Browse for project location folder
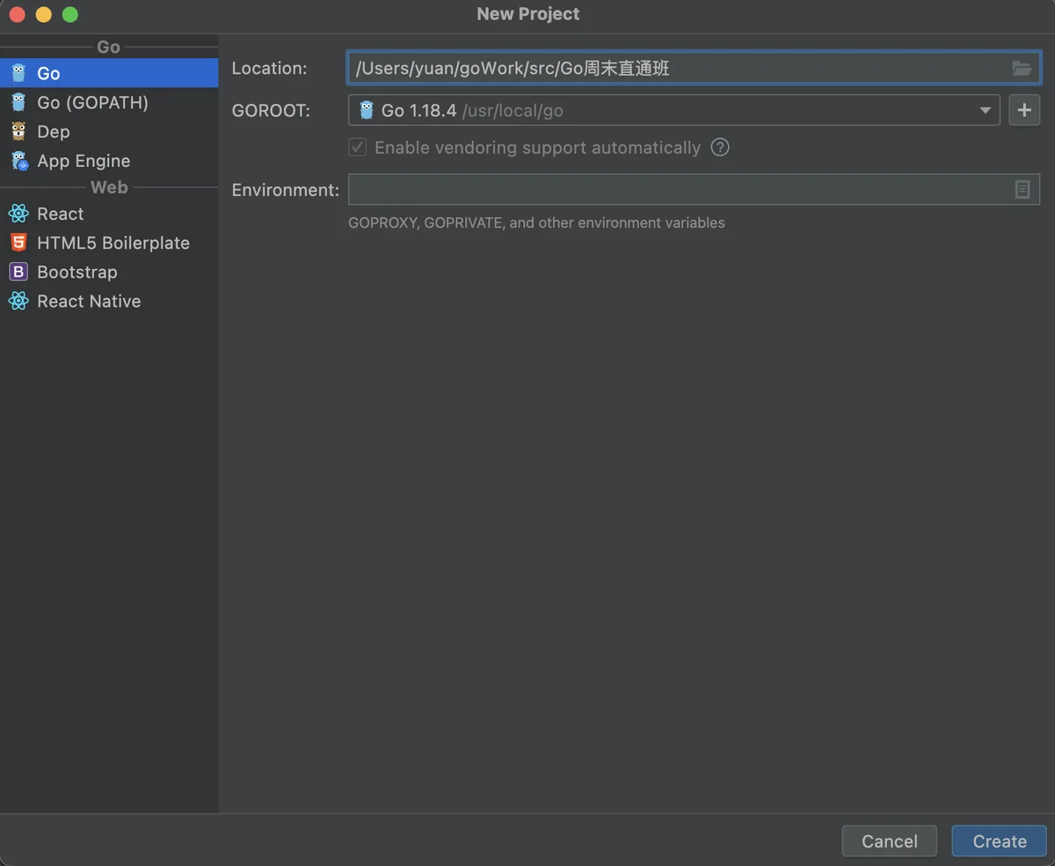1055x866 pixels. [x=1022, y=68]
